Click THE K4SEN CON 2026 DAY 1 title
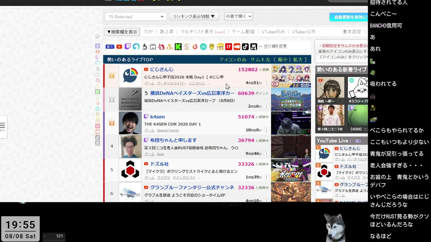Screen dimensions: 431x242 click(x=172, y=124)
